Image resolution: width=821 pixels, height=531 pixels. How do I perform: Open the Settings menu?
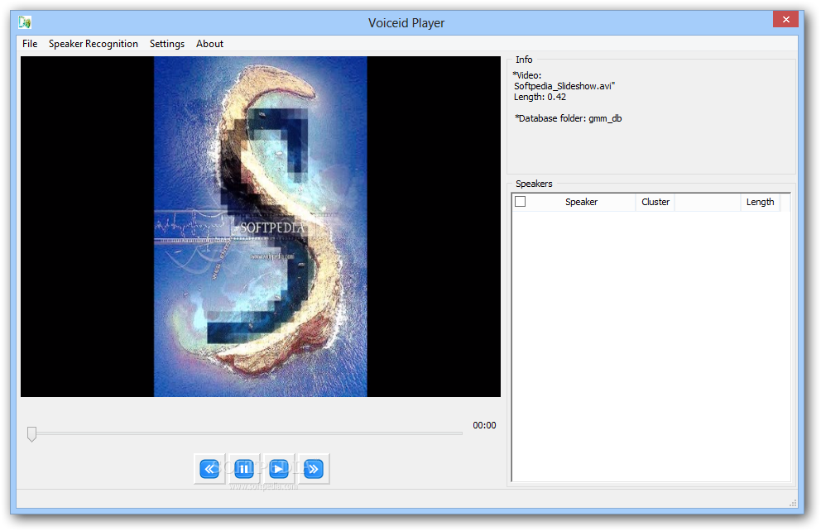tap(167, 44)
